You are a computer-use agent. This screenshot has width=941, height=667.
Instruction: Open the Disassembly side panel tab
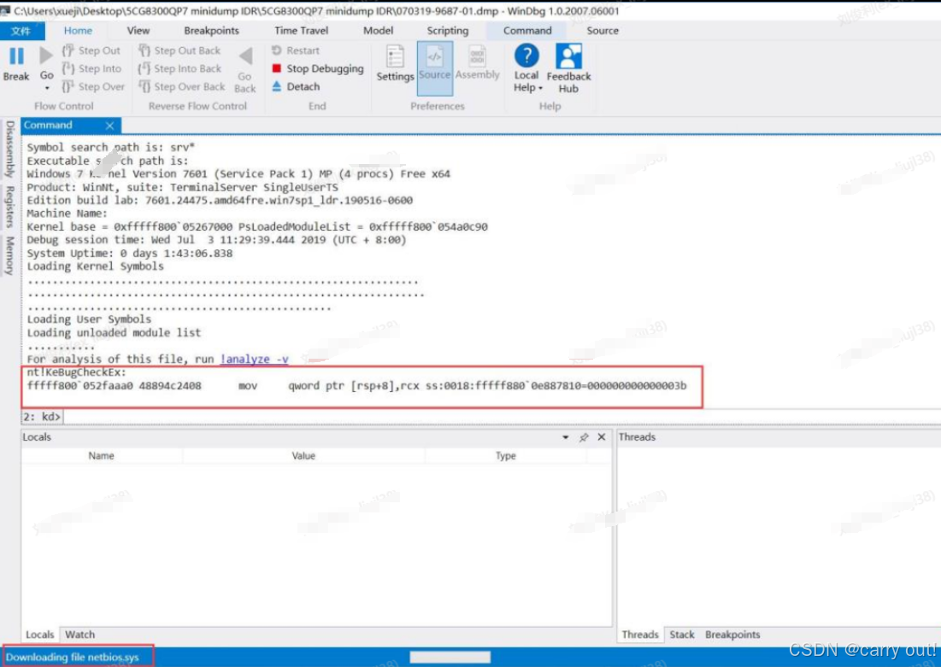point(9,149)
